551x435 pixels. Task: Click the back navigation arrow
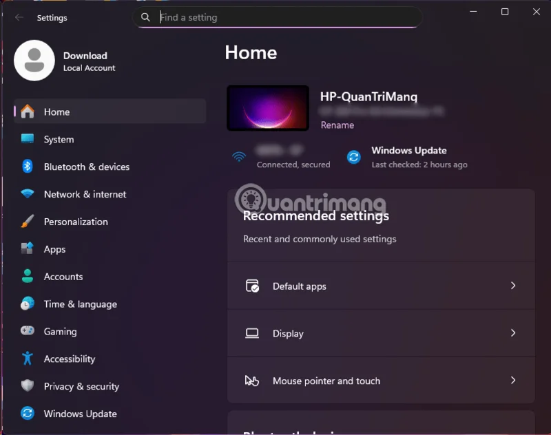[x=19, y=17]
